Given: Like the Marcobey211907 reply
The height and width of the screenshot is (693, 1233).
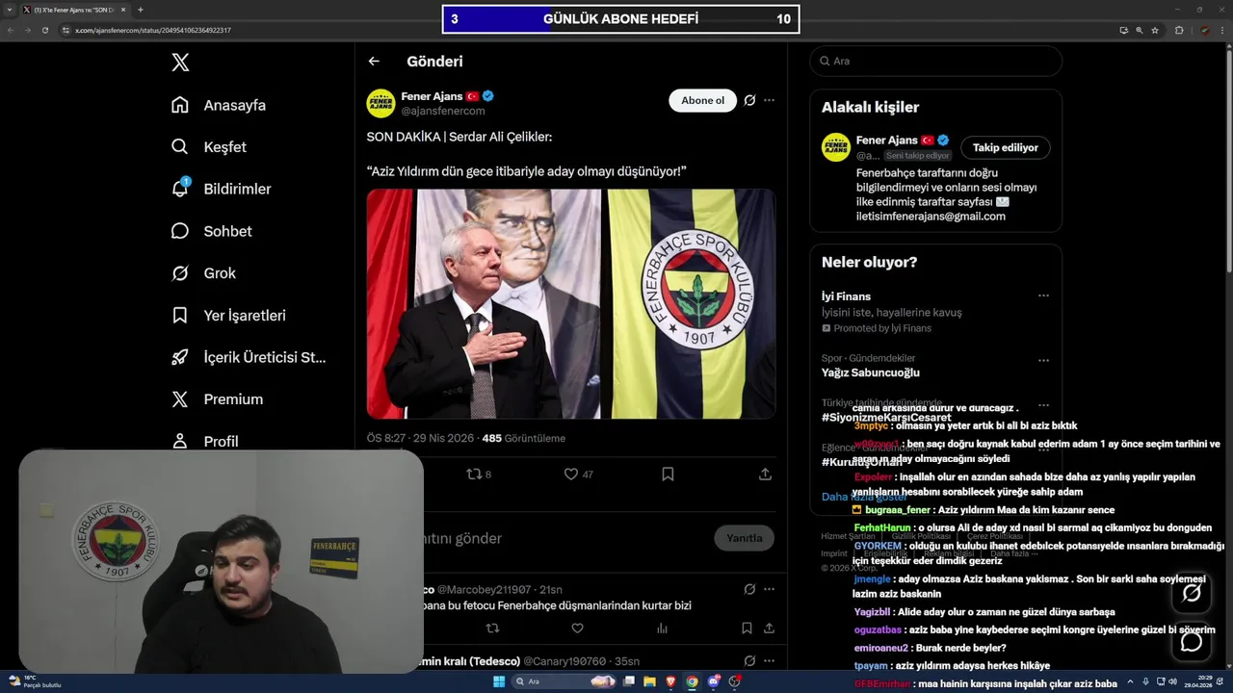Looking at the screenshot, I should pos(577,629).
